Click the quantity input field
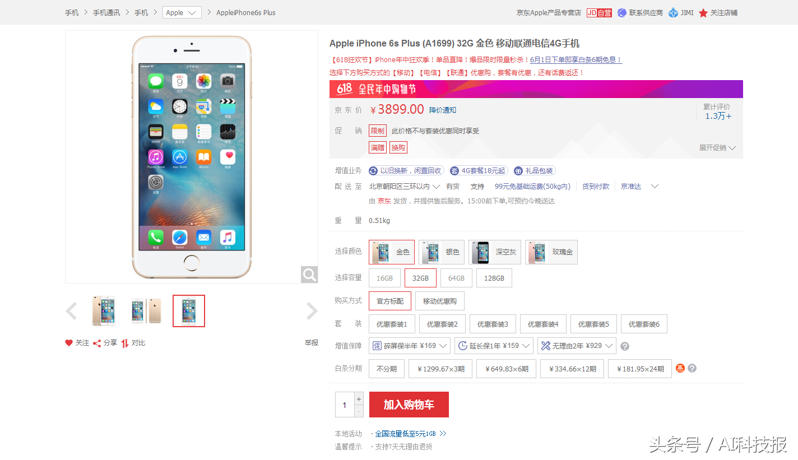 pos(345,405)
